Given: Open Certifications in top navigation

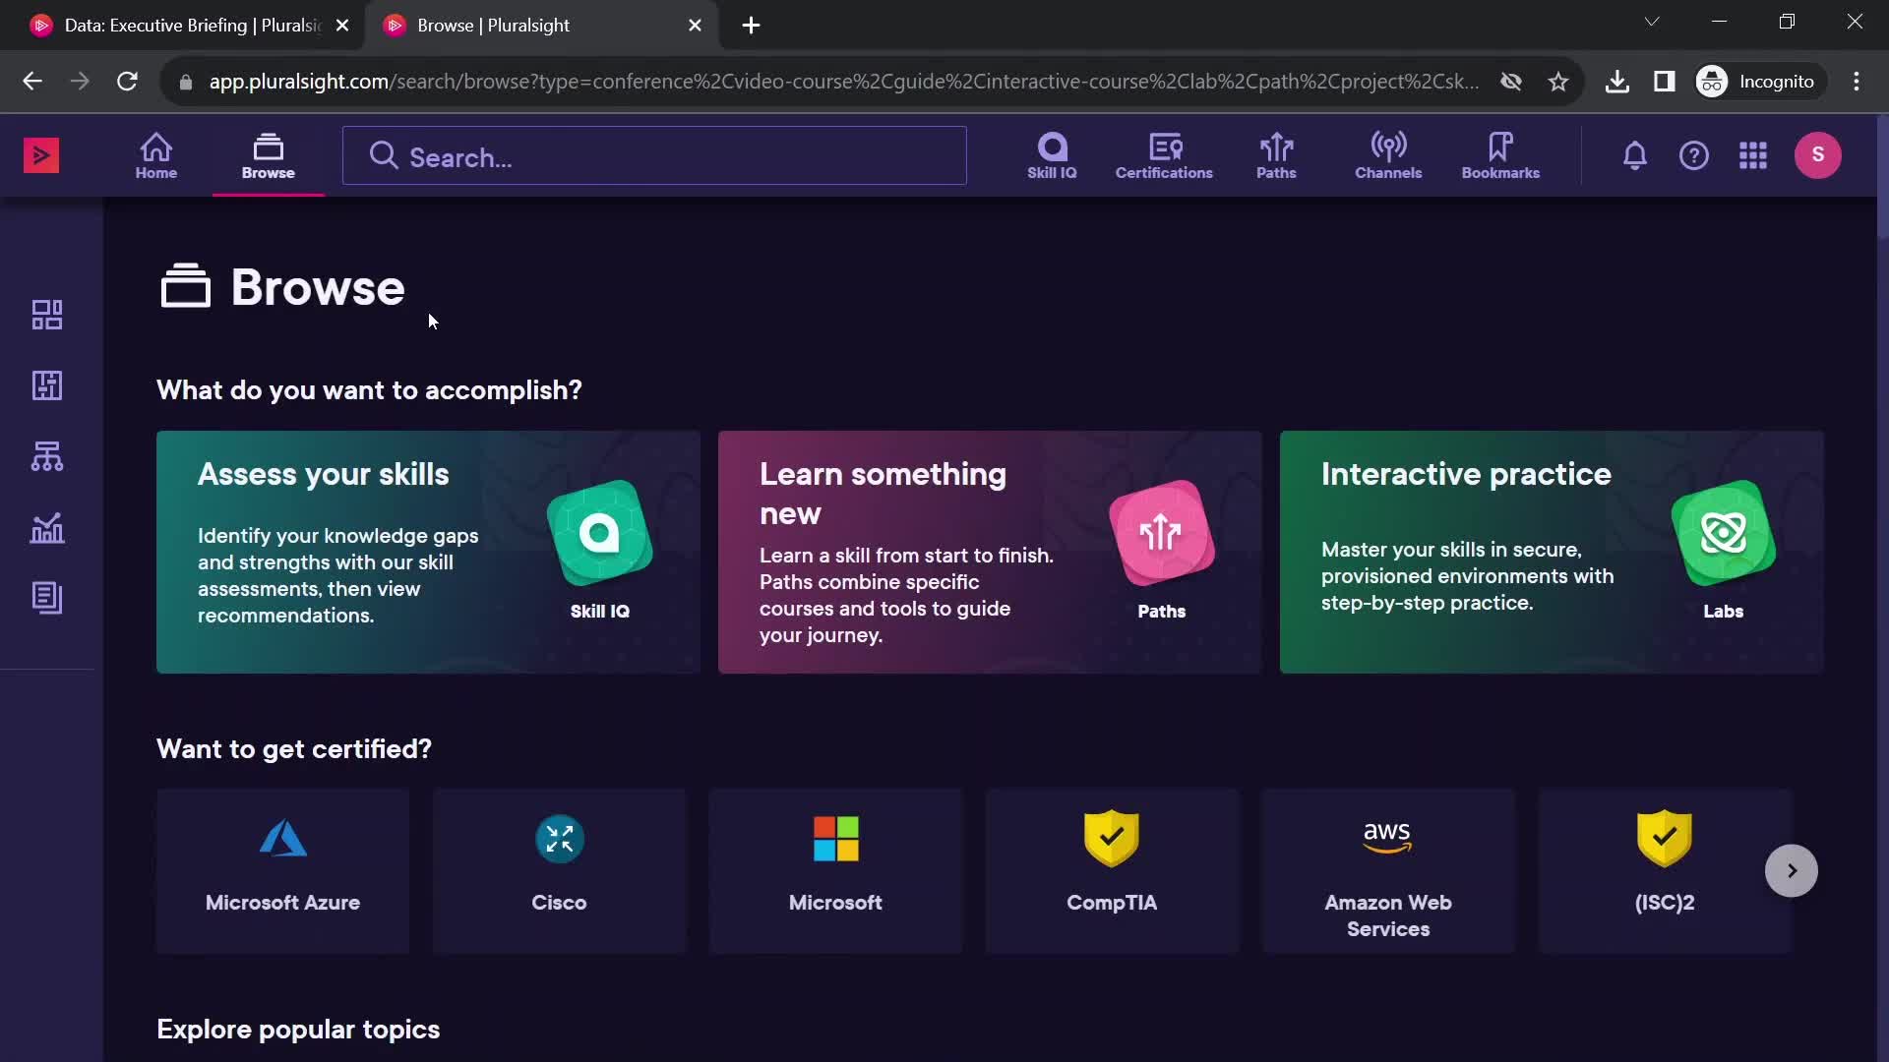Looking at the screenshot, I should pos(1164,155).
